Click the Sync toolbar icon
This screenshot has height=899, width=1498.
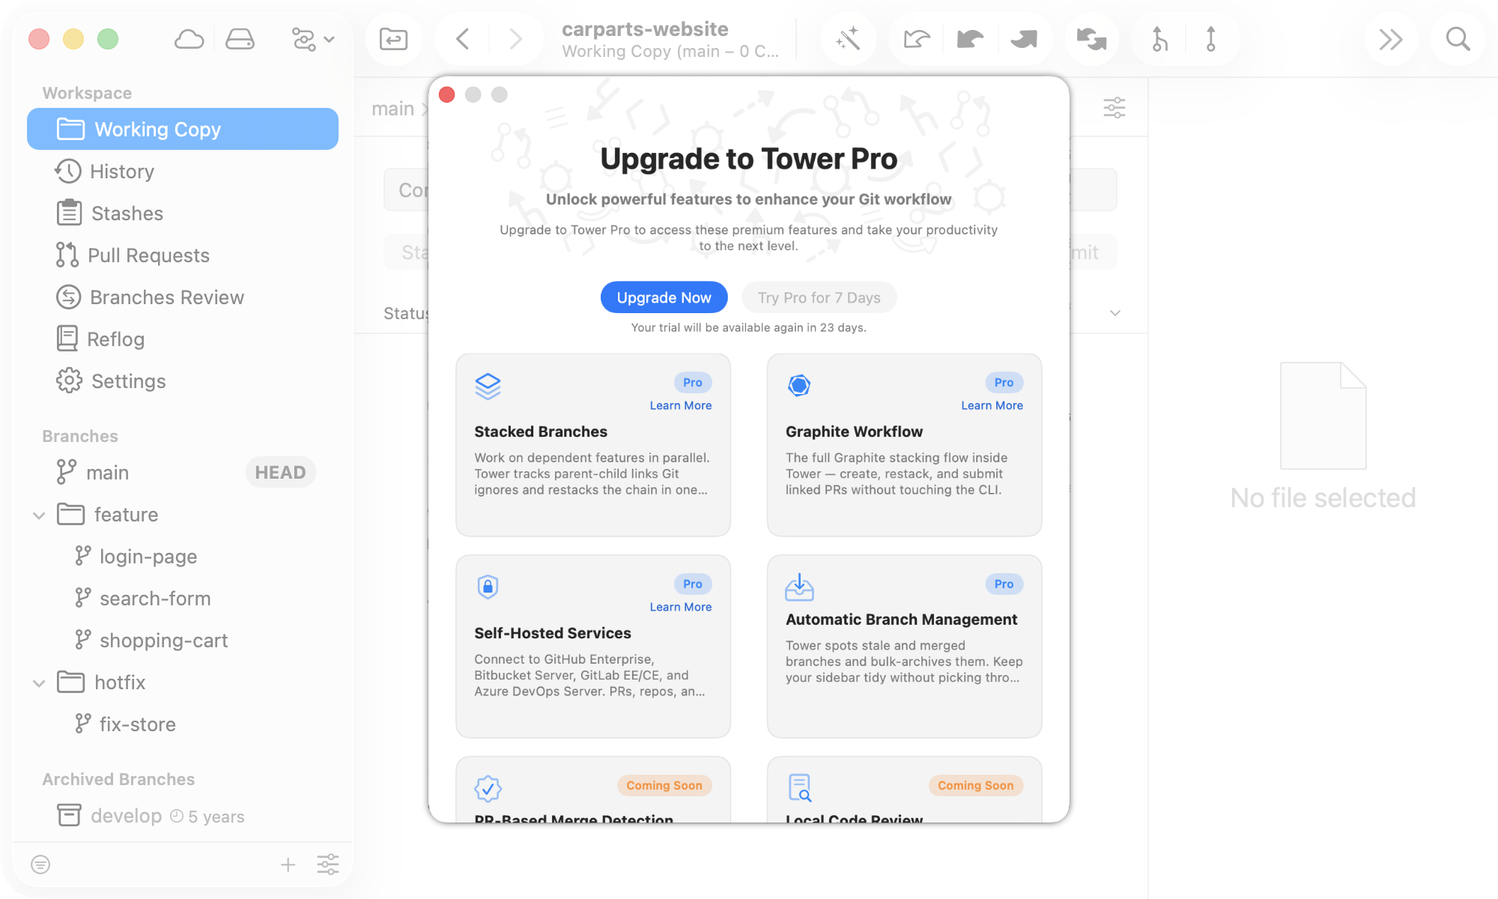click(x=1091, y=39)
